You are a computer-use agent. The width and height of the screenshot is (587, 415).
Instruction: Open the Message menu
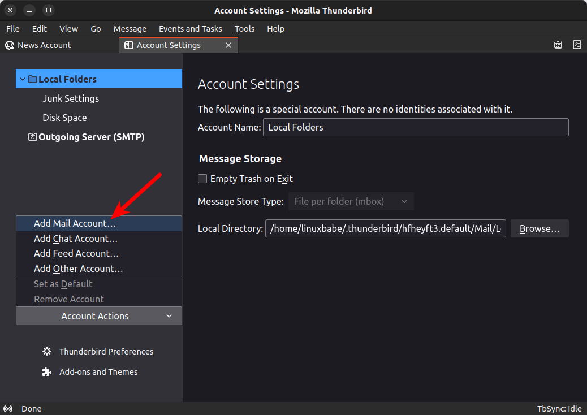point(130,29)
